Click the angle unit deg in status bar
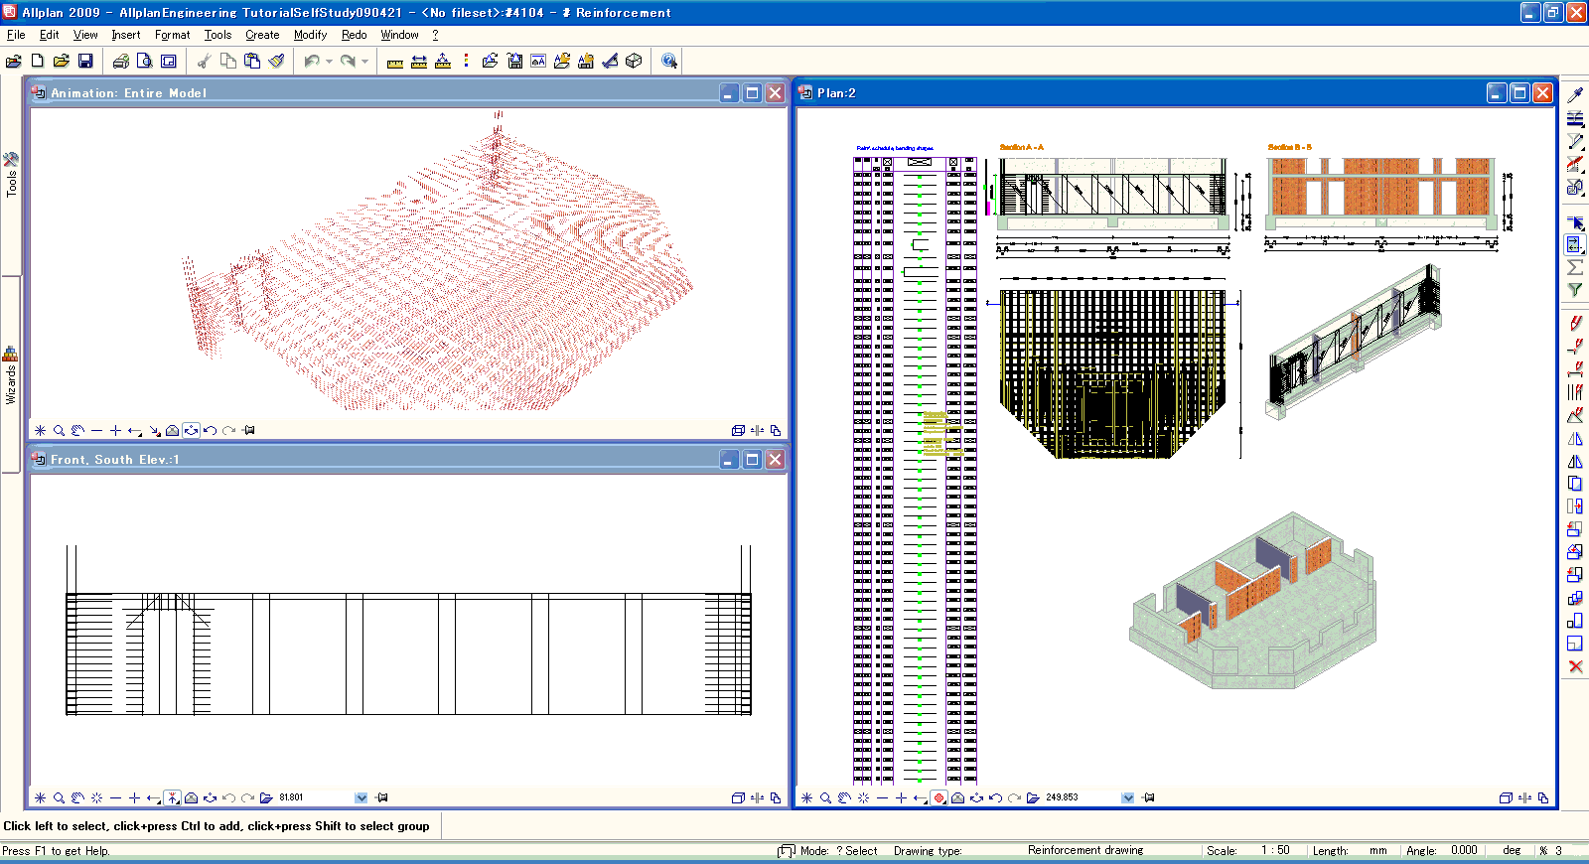The image size is (1589, 864). point(1512,851)
